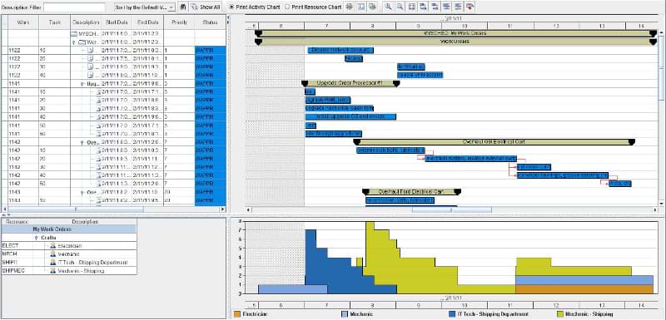
Task: Click the fit-to-window zoom icon
Action: 411,7
